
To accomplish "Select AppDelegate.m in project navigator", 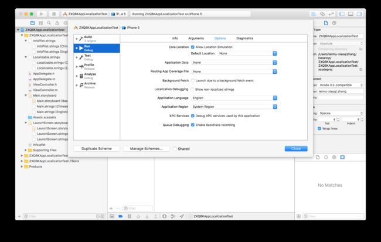I will [x=44, y=79].
